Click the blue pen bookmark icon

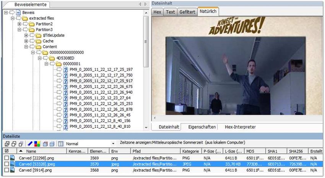tap(30, 144)
